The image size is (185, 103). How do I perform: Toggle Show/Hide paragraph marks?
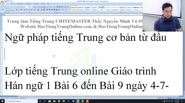(x=68, y=7)
